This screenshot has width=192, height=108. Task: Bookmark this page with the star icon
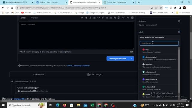click(x=161, y=8)
